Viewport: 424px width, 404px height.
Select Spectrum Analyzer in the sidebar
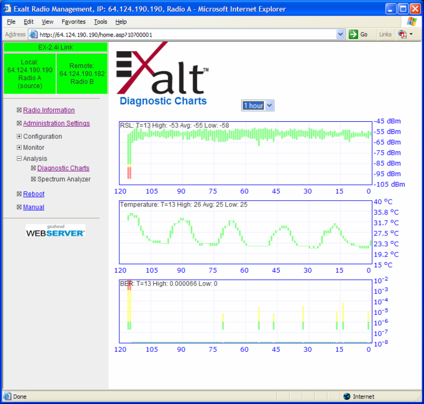pyautogui.click(x=64, y=179)
